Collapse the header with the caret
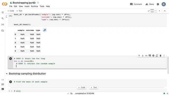Screen dimensions: 169x95 click(x=165, y=11)
